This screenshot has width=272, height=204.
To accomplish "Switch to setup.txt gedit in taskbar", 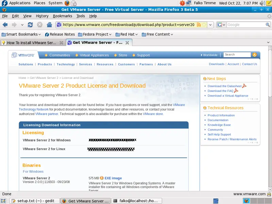I will [x=34, y=201].
